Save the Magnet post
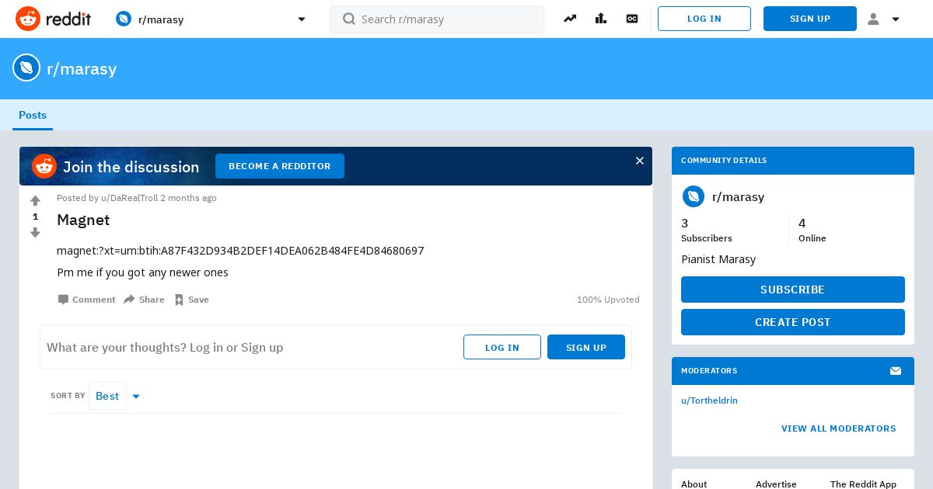The image size is (933, 489). (x=191, y=300)
